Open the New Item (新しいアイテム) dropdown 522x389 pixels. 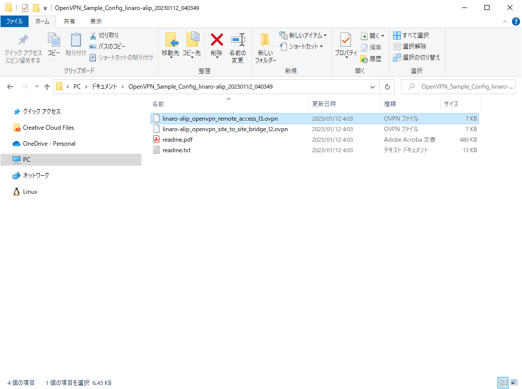pos(303,36)
